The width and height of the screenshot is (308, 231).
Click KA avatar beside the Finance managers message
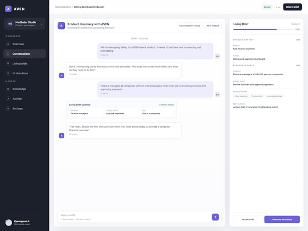point(217,95)
